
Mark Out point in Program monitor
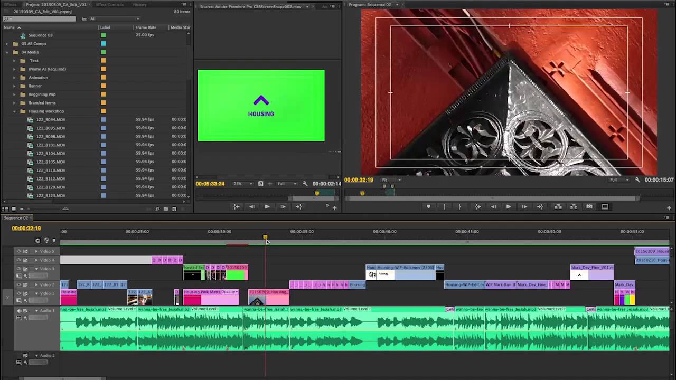click(x=459, y=207)
